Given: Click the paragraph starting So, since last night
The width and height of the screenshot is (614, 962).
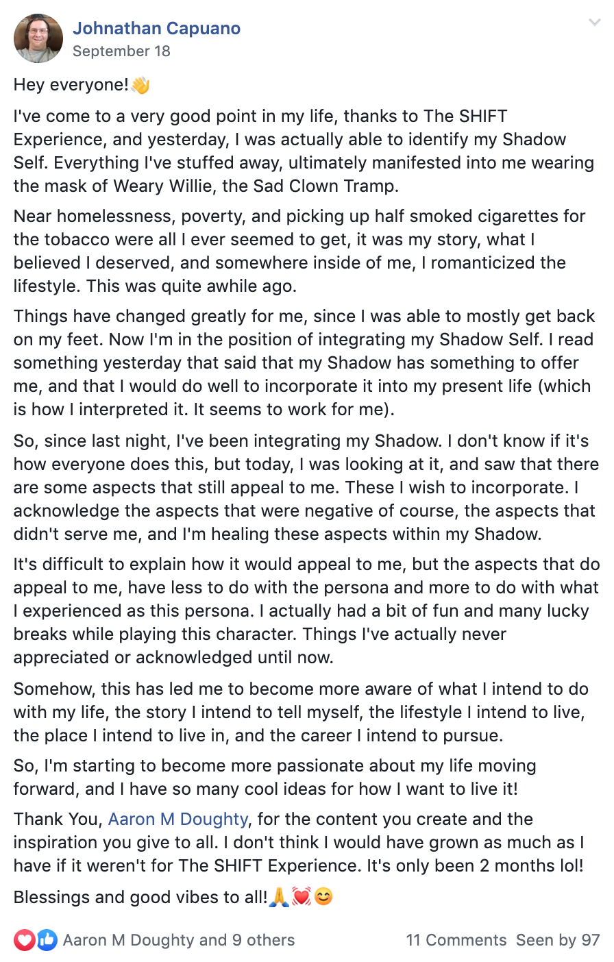Looking at the screenshot, I should [x=306, y=487].
